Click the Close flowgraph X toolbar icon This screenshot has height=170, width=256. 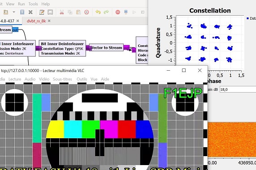(30, 12)
